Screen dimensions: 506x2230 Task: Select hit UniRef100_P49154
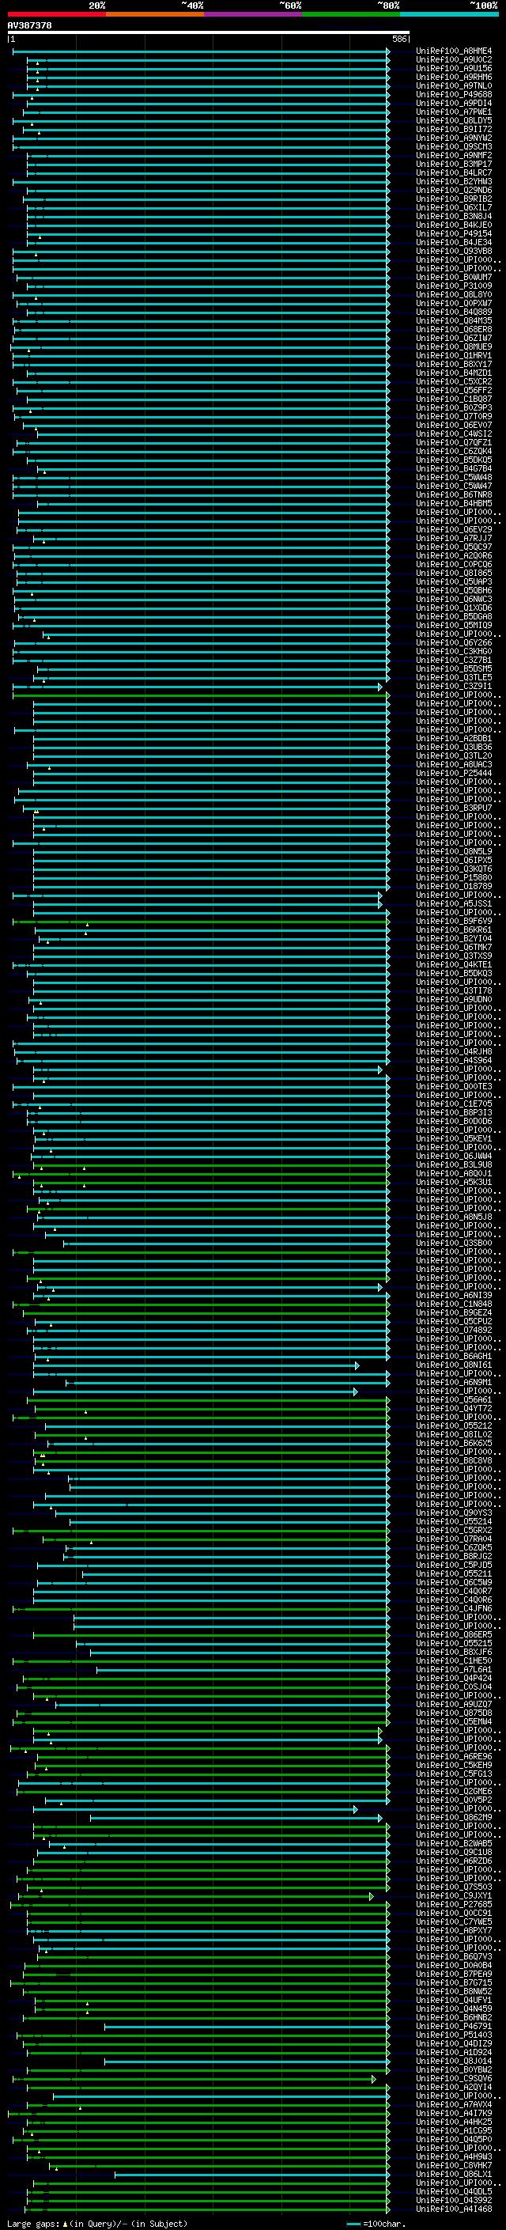pyautogui.click(x=454, y=233)
